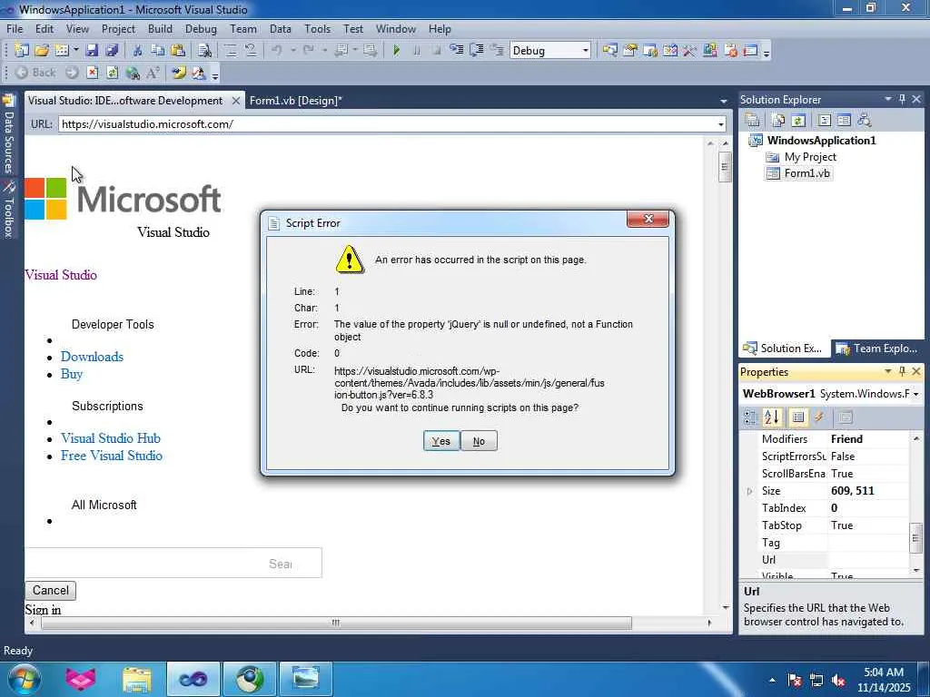Click the New Project toolbar icon

pos(22,51)
